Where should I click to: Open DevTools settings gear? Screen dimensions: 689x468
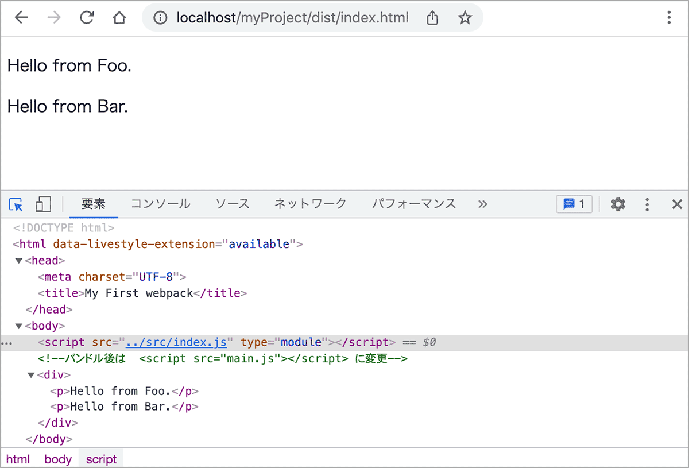[x=618, y=204]
